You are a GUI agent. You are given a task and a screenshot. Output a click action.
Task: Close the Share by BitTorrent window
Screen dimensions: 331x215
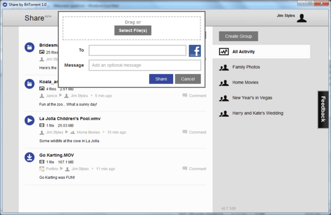click(x=322, y=3)
